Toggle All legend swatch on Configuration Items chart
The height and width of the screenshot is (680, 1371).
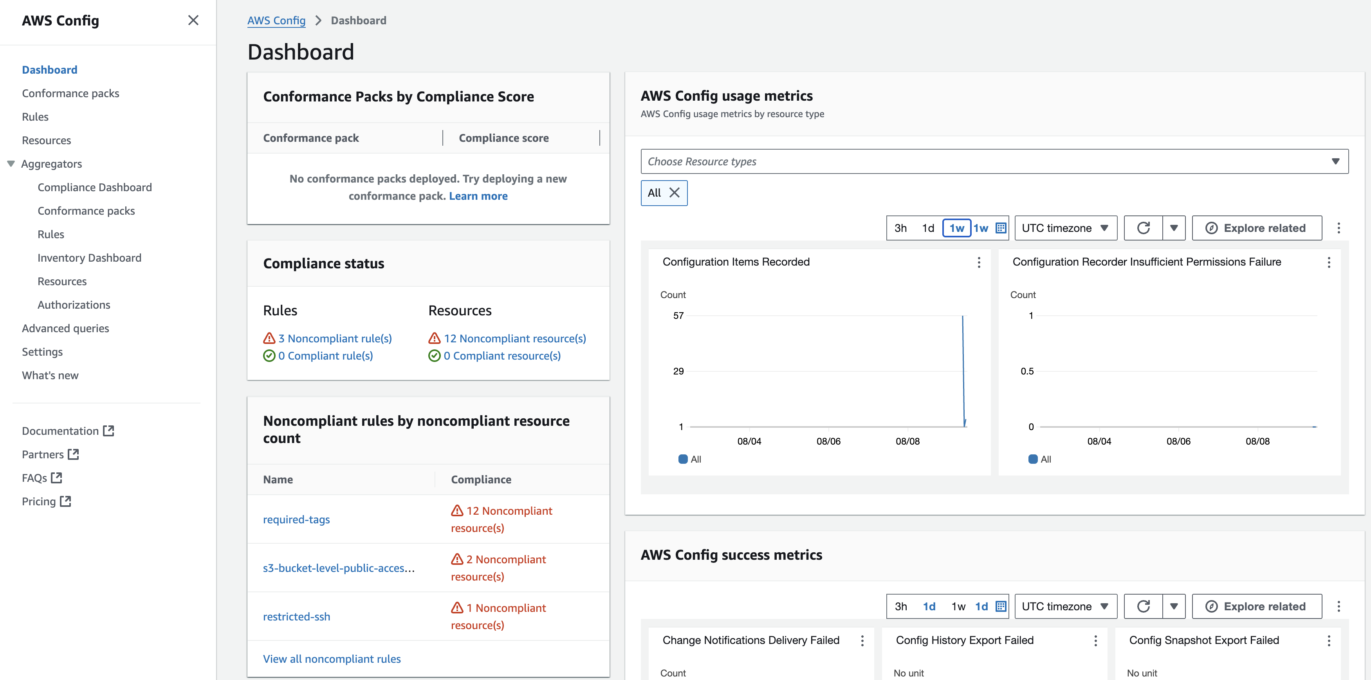click(683, 459)
